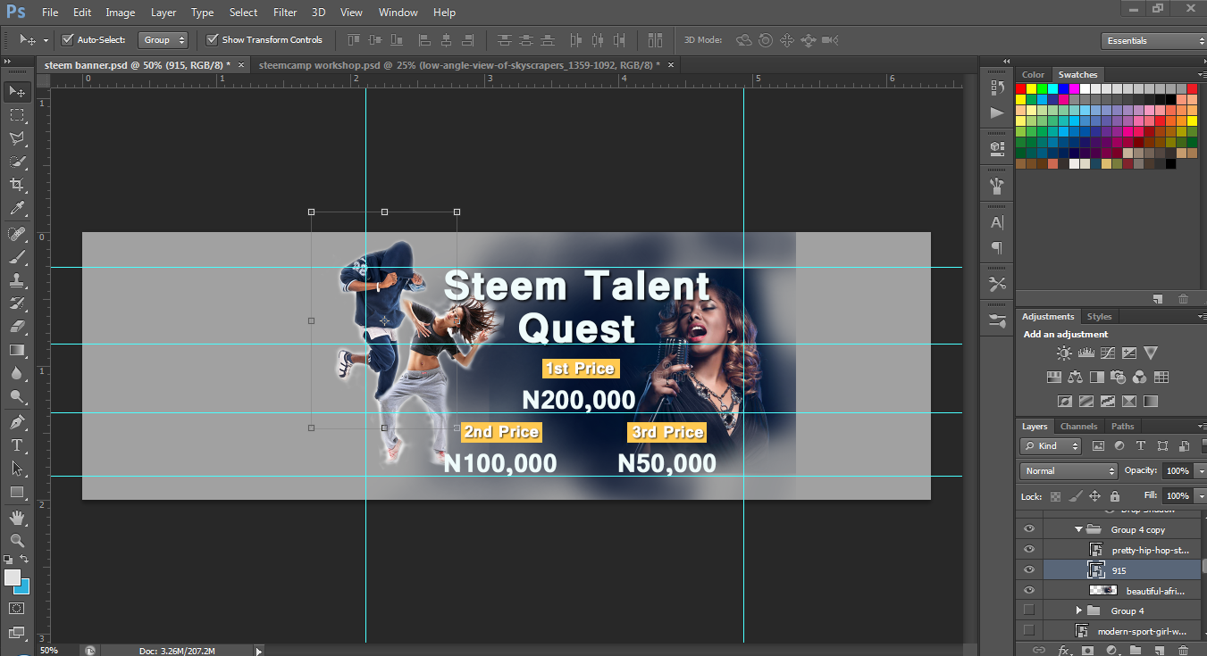Pick the black swatch in bottom Swatches row
This screenshot has width=1207, height=656.
click(x=1170, y=163)
